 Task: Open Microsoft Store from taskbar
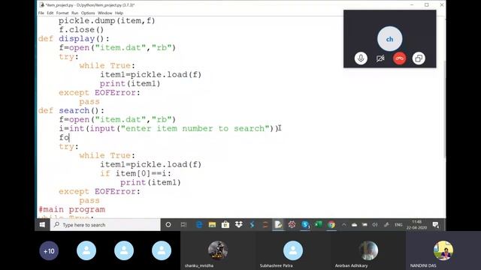click(x=225, y=225)
